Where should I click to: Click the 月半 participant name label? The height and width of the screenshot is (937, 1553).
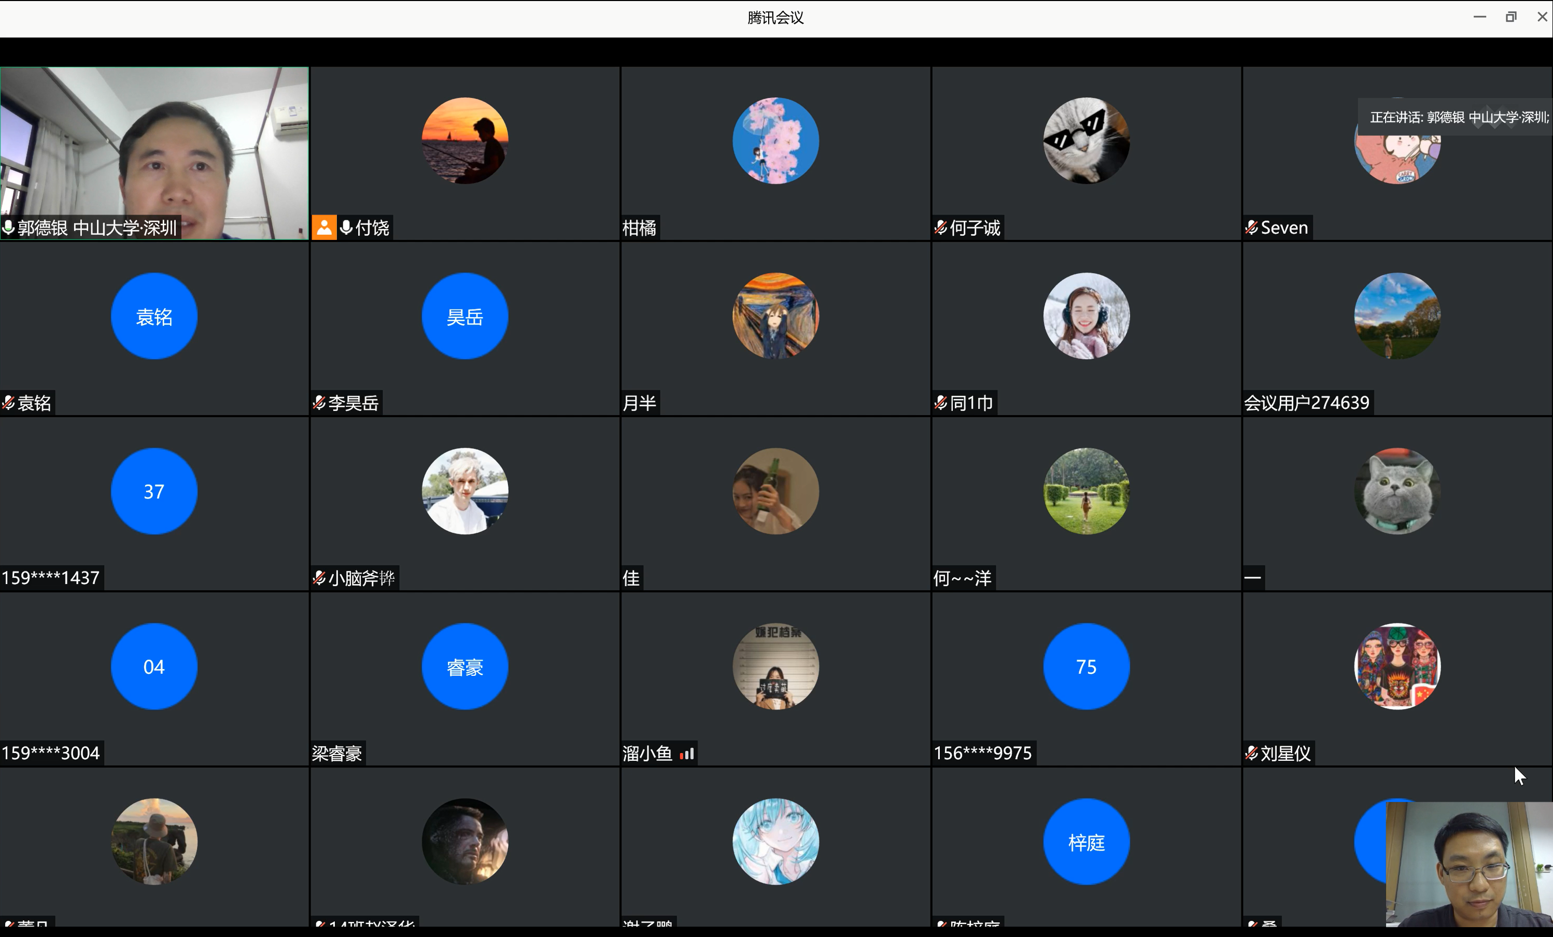(x=639, y=403)
